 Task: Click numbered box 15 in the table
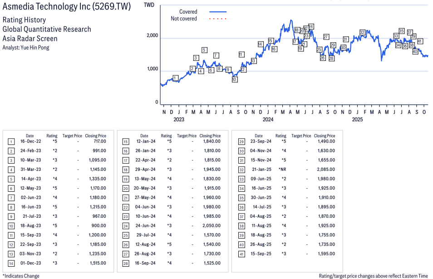(125, 141)
